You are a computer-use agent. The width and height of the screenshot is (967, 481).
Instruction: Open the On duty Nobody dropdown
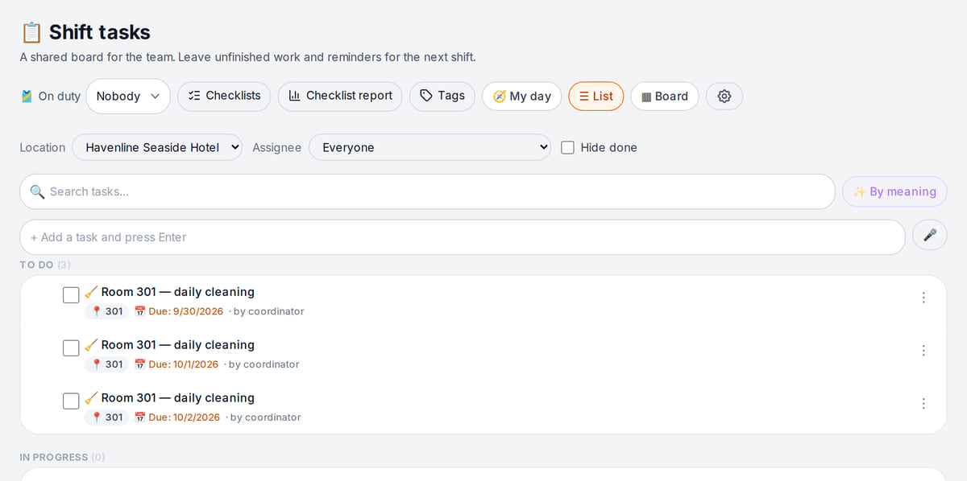128,96
